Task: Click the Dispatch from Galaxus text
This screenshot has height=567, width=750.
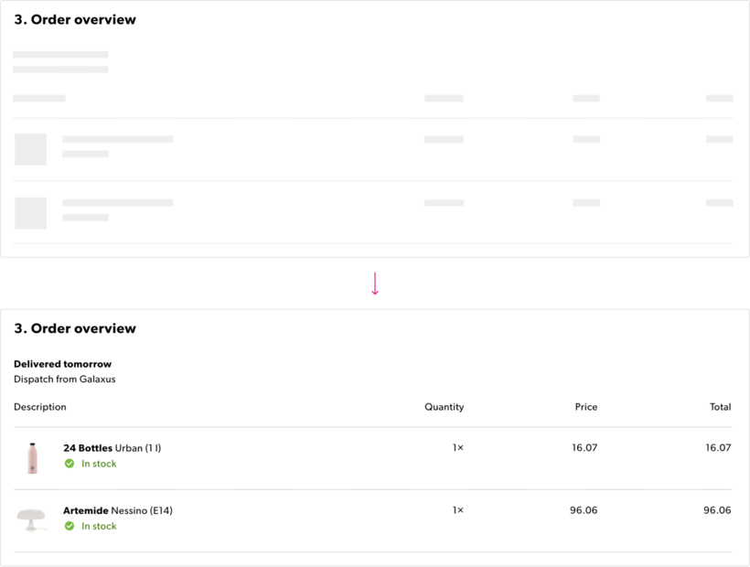Action: click(x=64, y=379)
